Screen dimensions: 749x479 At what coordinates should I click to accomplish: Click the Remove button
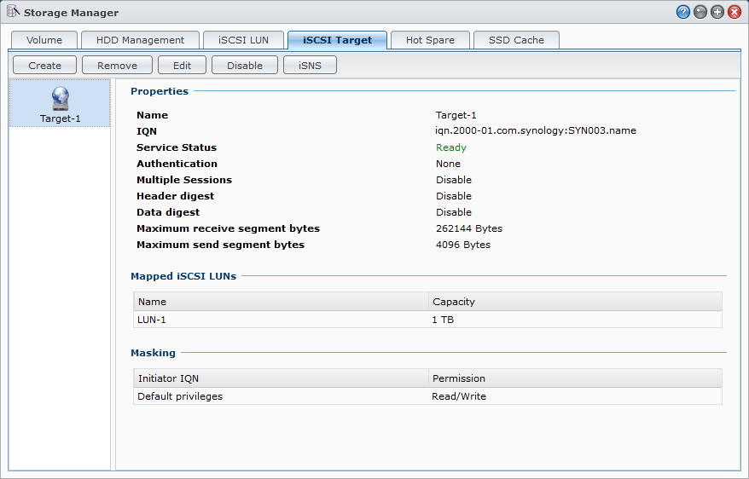[x=117, y=66]
